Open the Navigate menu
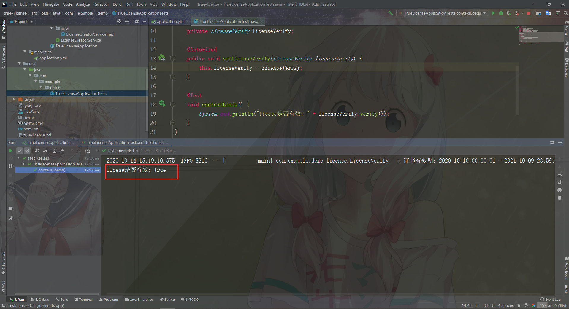569x309 pixels. tap(51, 4)
